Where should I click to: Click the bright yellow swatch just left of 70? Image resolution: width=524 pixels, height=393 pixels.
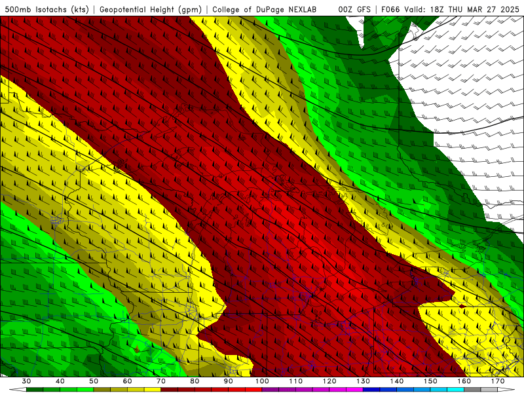pos(153,390)
